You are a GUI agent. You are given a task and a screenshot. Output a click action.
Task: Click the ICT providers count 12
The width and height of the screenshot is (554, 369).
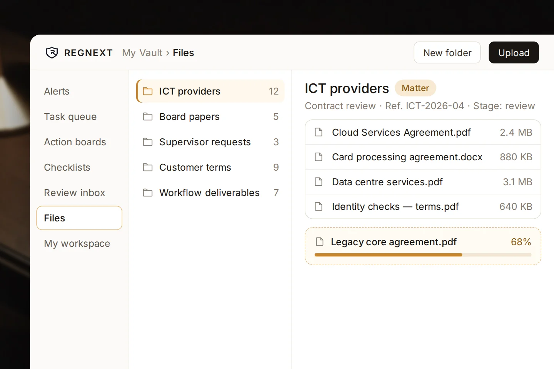pos(274,91)
